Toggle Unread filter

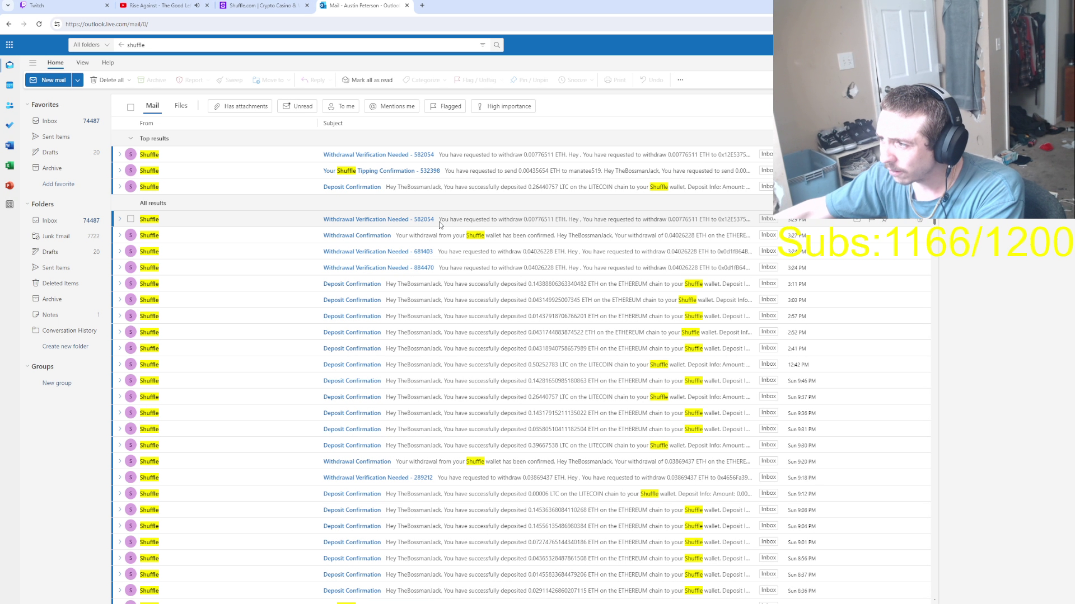click(297, 106)
